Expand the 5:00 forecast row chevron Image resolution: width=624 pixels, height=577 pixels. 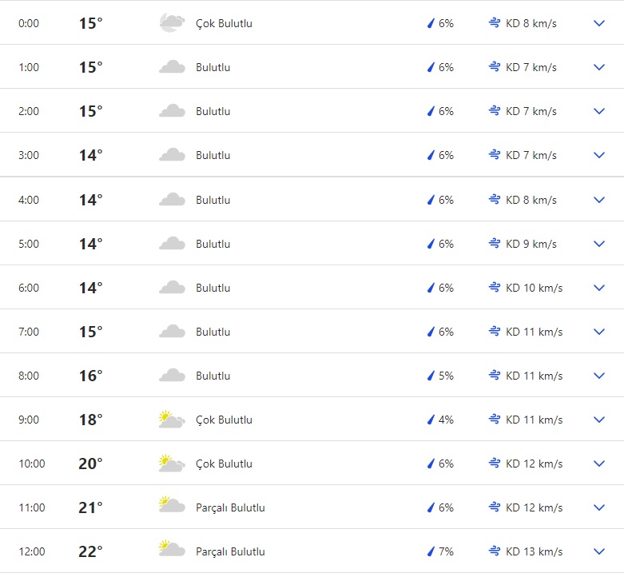[599, 244]
